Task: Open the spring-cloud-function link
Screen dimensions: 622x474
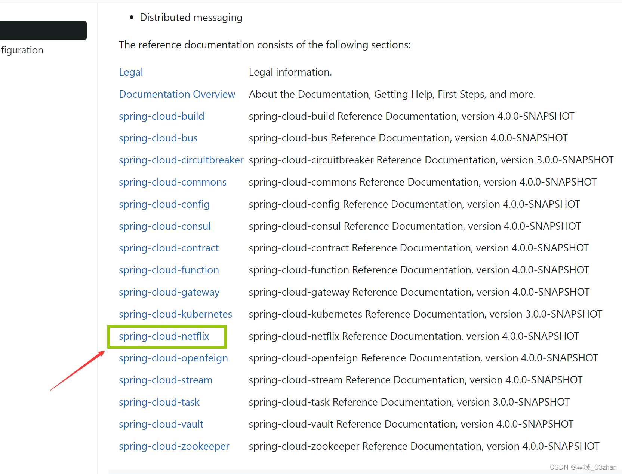Action: tap(169, 270)
